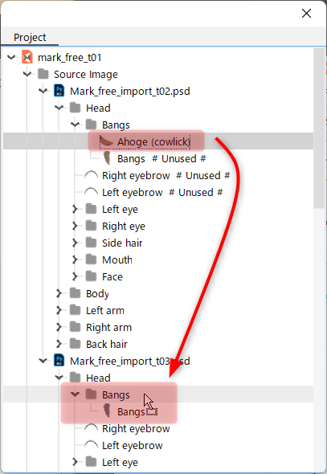The height and width of the screenshot is (474, 327).
Task: Click the Bangs # Unused # hair thumbnail
Action: click(x=106, y=158)
